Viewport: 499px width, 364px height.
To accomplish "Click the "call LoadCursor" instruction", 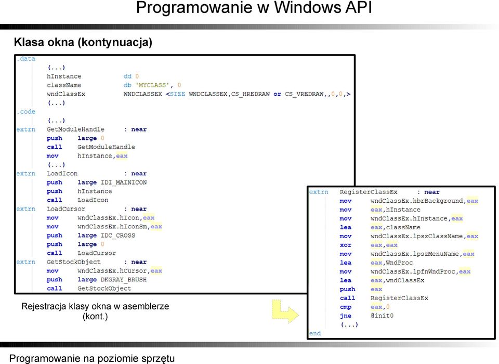I will pos(81,253).
